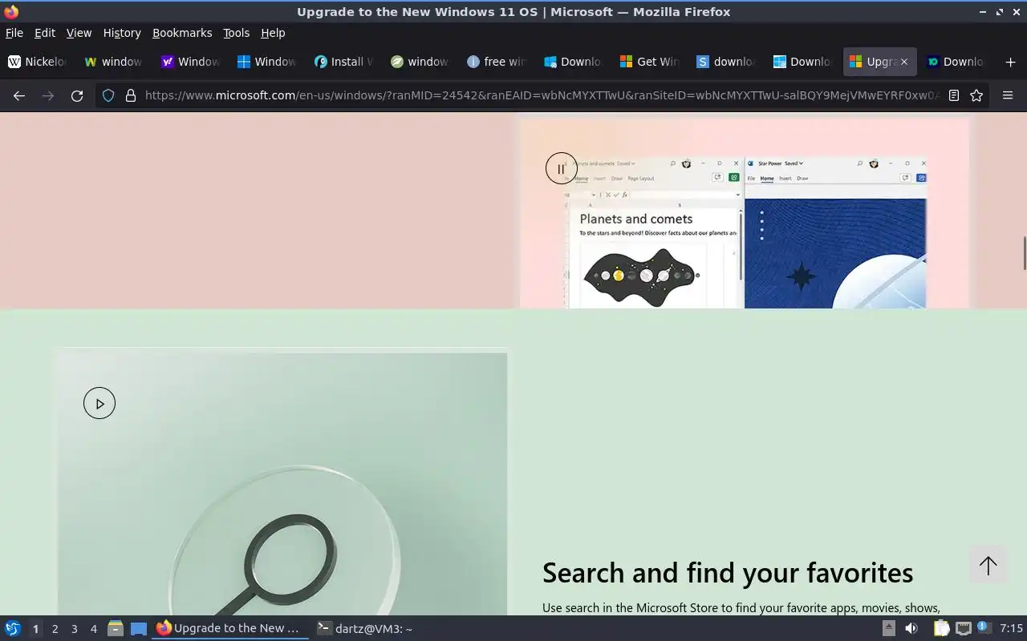Screen dimensions: 1027x641
Task: Switch to the 'free win' tab
Action: (497, 62)
